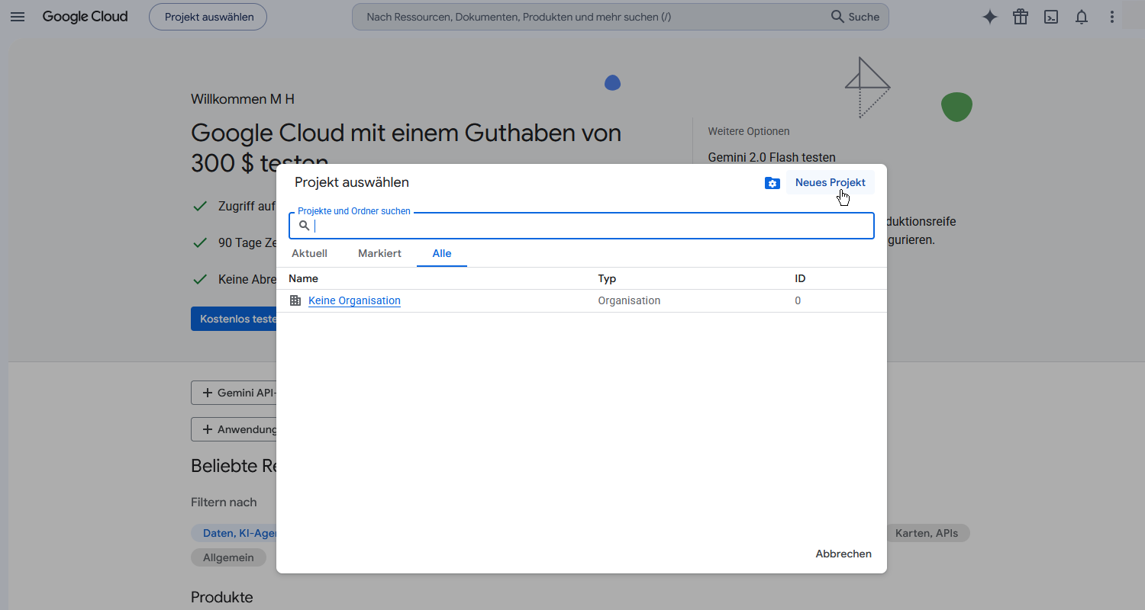
Task: Switch to the Markiert tab
Action: point(379,253)
